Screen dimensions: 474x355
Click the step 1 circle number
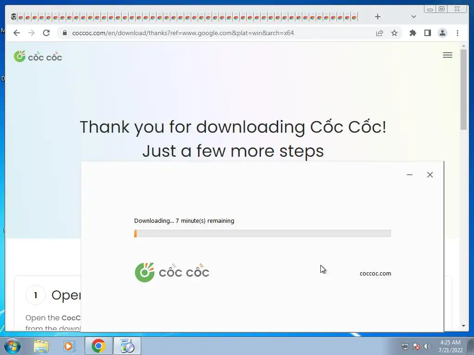36,295
